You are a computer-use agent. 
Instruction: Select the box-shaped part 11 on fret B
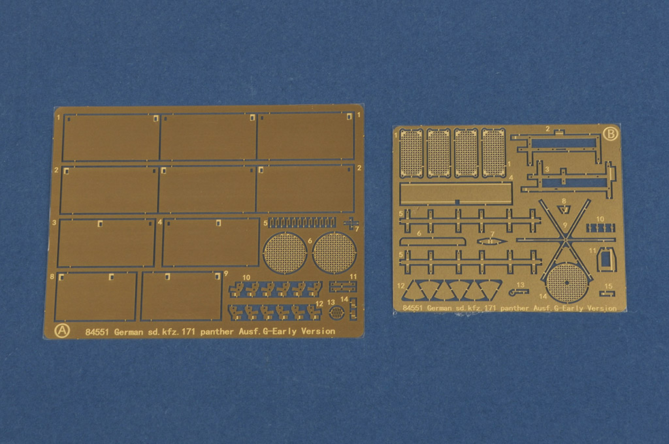tap(606, 260)
